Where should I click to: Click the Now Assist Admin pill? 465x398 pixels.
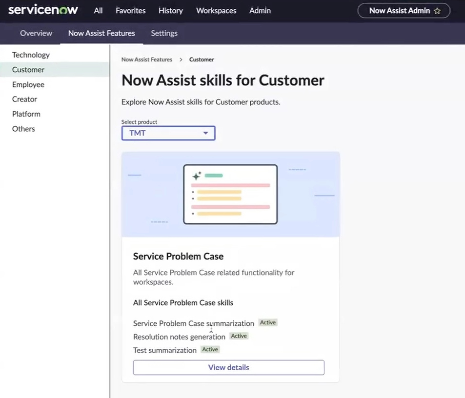pyautogui.click(x=404, y=11)
